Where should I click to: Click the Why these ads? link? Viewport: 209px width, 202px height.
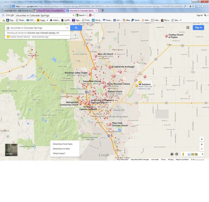coord(123,159)
